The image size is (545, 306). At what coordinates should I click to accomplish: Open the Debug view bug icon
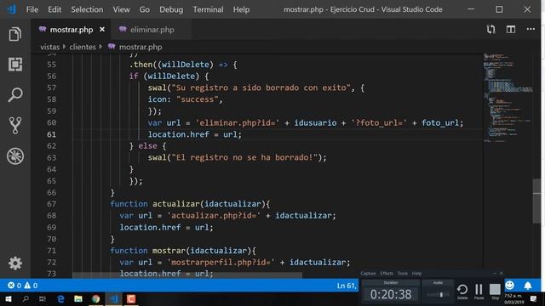tap(15, 156)
